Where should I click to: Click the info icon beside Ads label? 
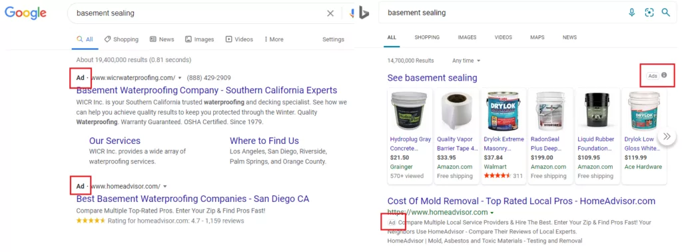tap(664, 75)
